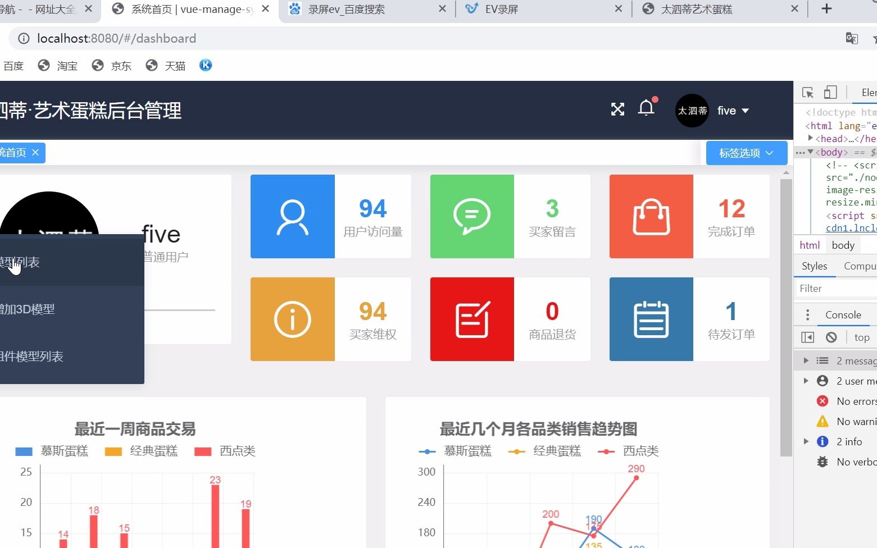
Task: Click the 待发订单 calendar icon
Action: [x=651, y=318]
